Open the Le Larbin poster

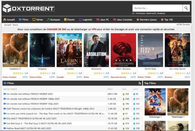coord(69,50)
